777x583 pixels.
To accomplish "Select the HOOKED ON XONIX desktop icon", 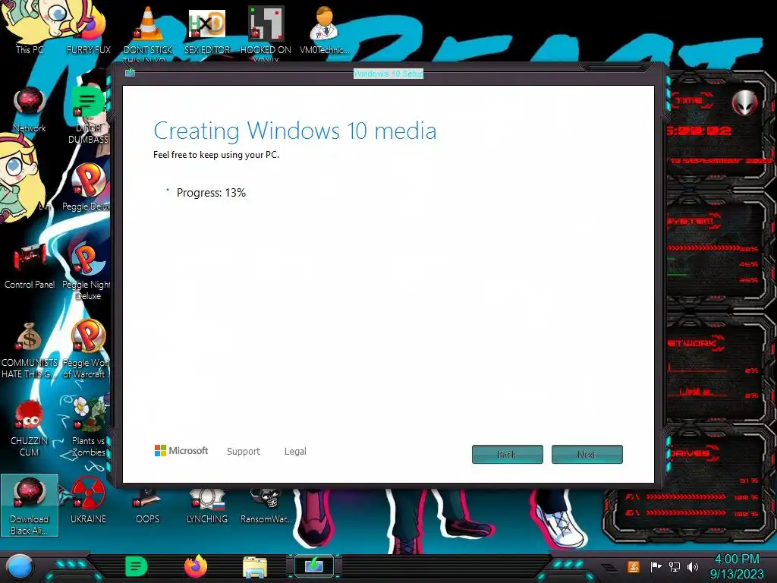I will click(266, 30).
